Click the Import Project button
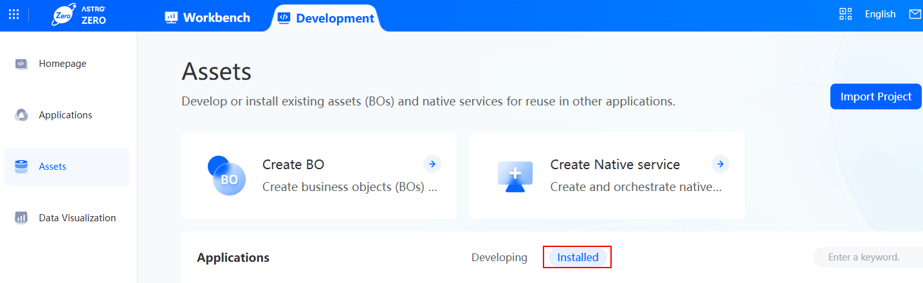The height and width of the screenshot is (283, 923). (x=876, y=96)
